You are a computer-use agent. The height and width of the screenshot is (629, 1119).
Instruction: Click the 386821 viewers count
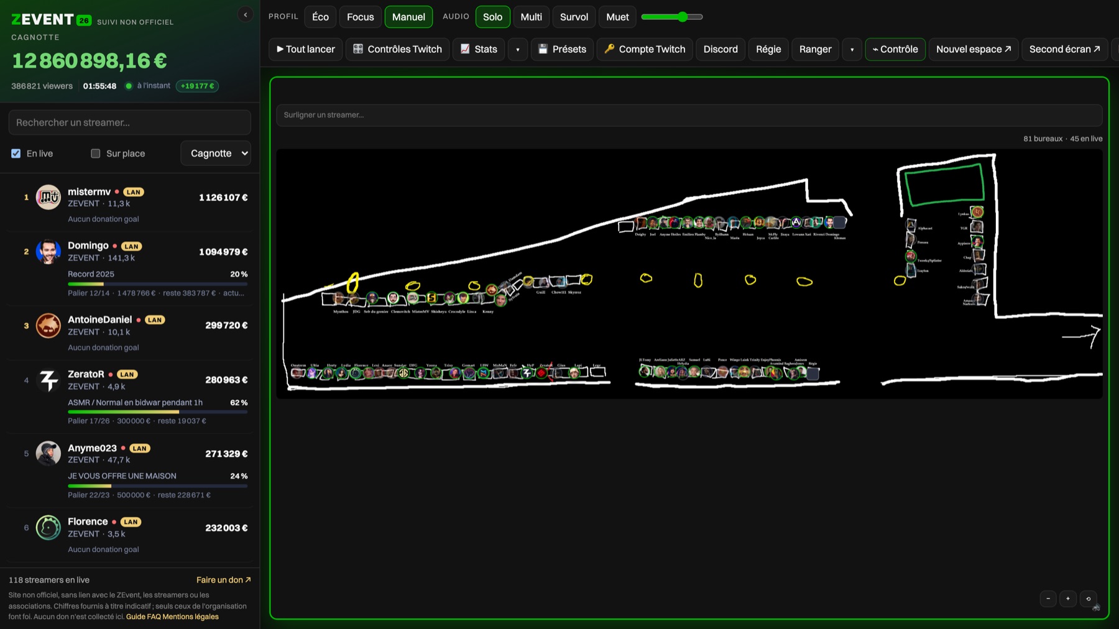(x=42, y=86)
